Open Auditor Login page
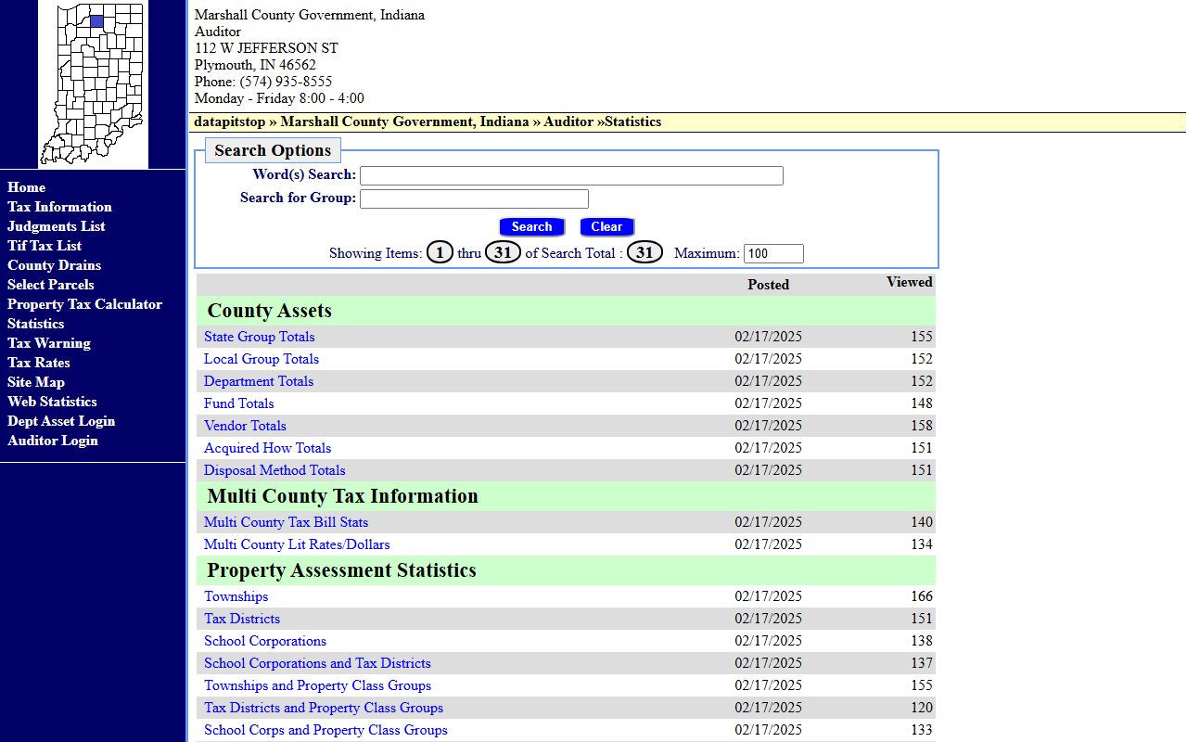Image resolution: width=1187 pixels, height=742 pixels. (52, 441)
